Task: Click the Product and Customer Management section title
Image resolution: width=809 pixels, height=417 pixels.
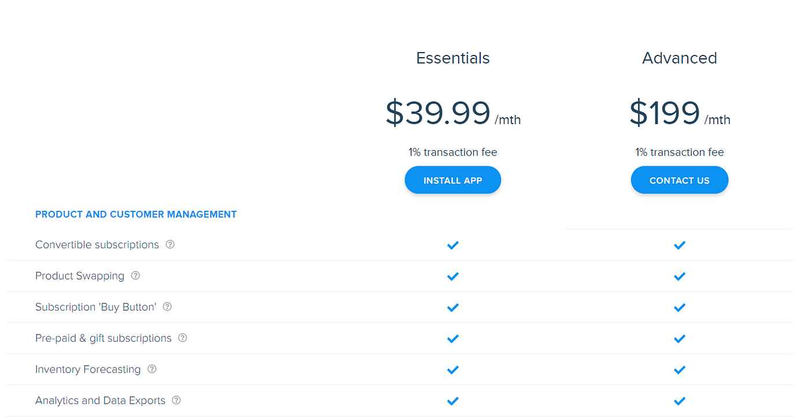Action: (x=136, y=214)
